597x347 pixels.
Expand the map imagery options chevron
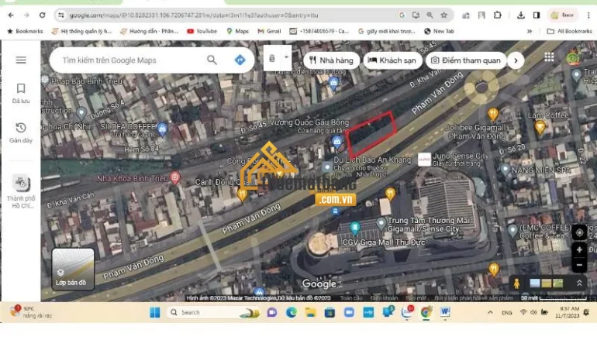578,283
